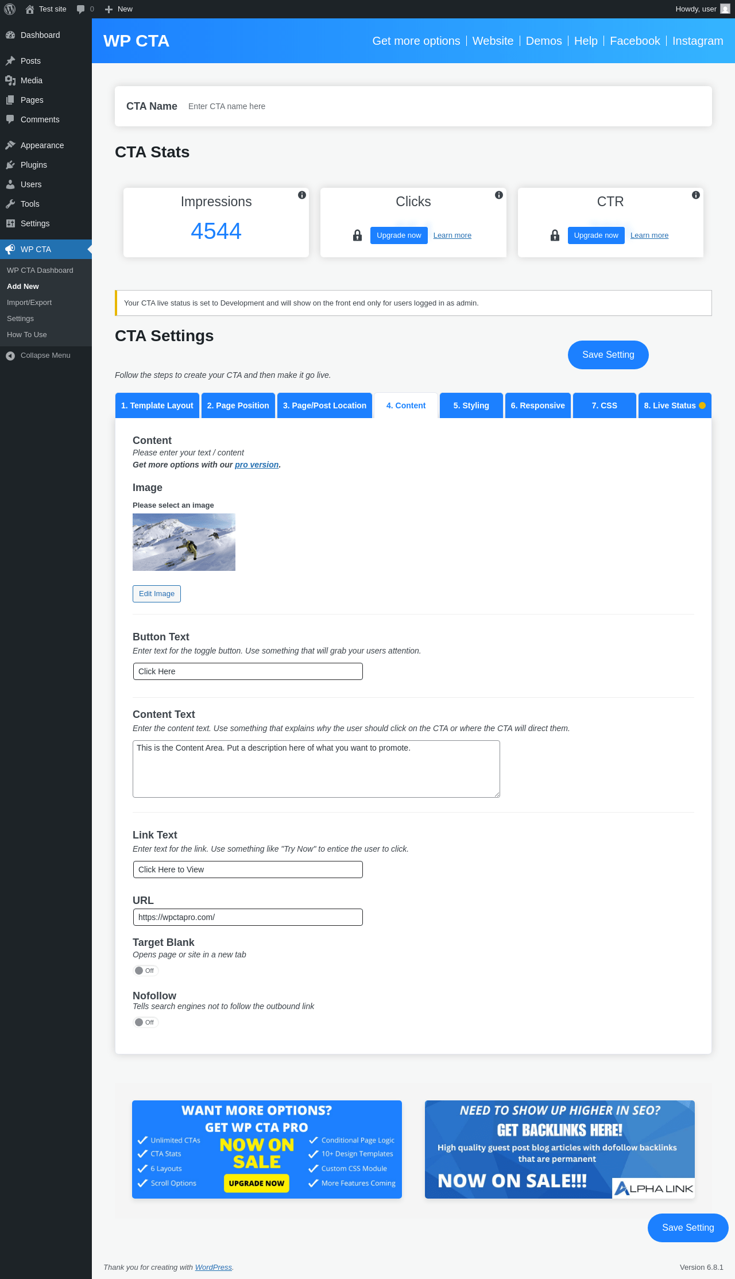Open How To Use submenu item

pyautogui.click(x=27, y=335)
